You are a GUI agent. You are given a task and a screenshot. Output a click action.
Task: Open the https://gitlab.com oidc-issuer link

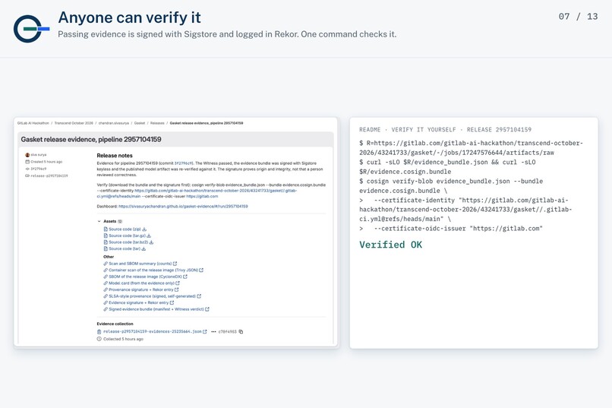point(202,196)
